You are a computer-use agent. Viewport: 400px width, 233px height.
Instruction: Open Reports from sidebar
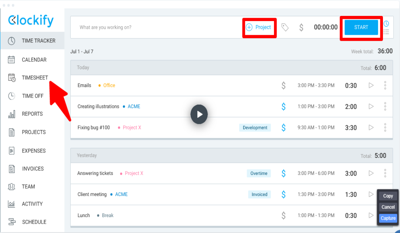click(x=32, y=114)
